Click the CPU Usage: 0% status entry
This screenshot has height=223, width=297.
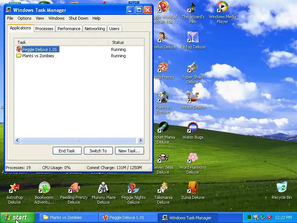click(62, 168)
